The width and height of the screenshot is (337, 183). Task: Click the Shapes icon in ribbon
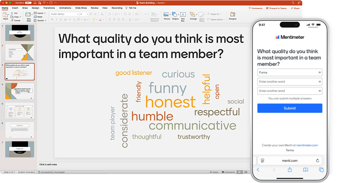[175, 15]
